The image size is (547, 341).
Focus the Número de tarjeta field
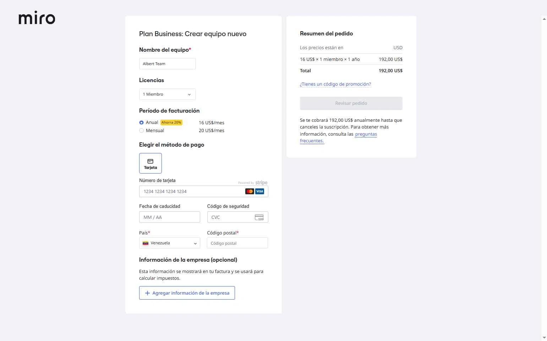(192, 192)
